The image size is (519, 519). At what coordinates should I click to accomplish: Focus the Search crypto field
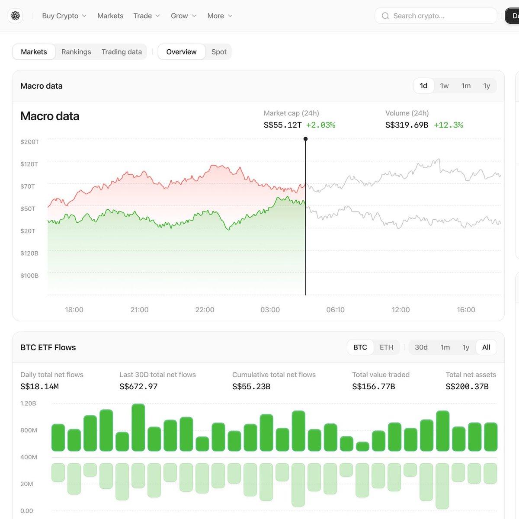point(436,16)
